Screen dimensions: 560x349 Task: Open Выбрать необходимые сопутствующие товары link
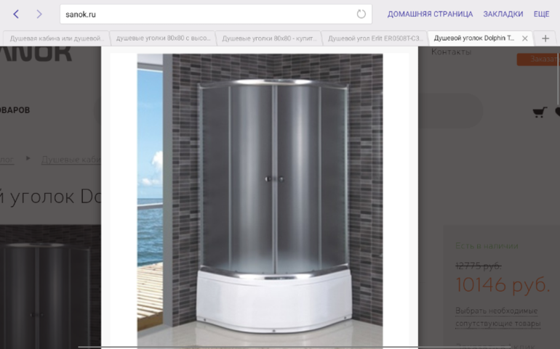[498, 317]
